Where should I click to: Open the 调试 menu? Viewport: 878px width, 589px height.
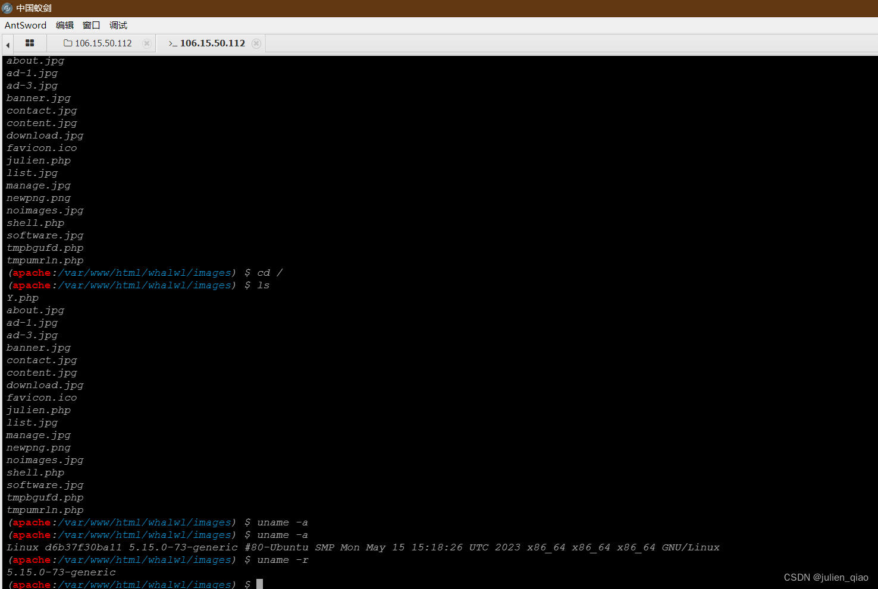coord(118,26)
